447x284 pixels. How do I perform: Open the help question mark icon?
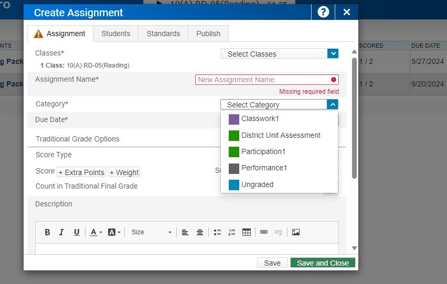pyautogui.click(x=323, y=12)
